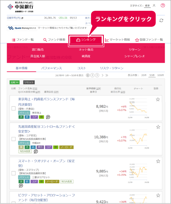Switch to the 基本情報 tab
171x204 pixels.
pyautogui.click(x=21, y=68)
